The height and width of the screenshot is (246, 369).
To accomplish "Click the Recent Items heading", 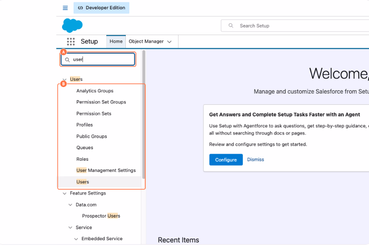I will pos(179,240).
